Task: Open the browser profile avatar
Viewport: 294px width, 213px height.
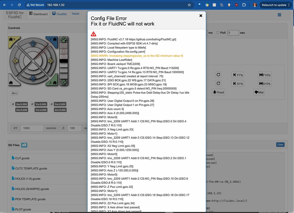Action: pos(255,5)
